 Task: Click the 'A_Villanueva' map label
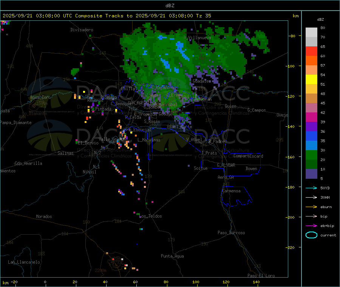(197, 38)
